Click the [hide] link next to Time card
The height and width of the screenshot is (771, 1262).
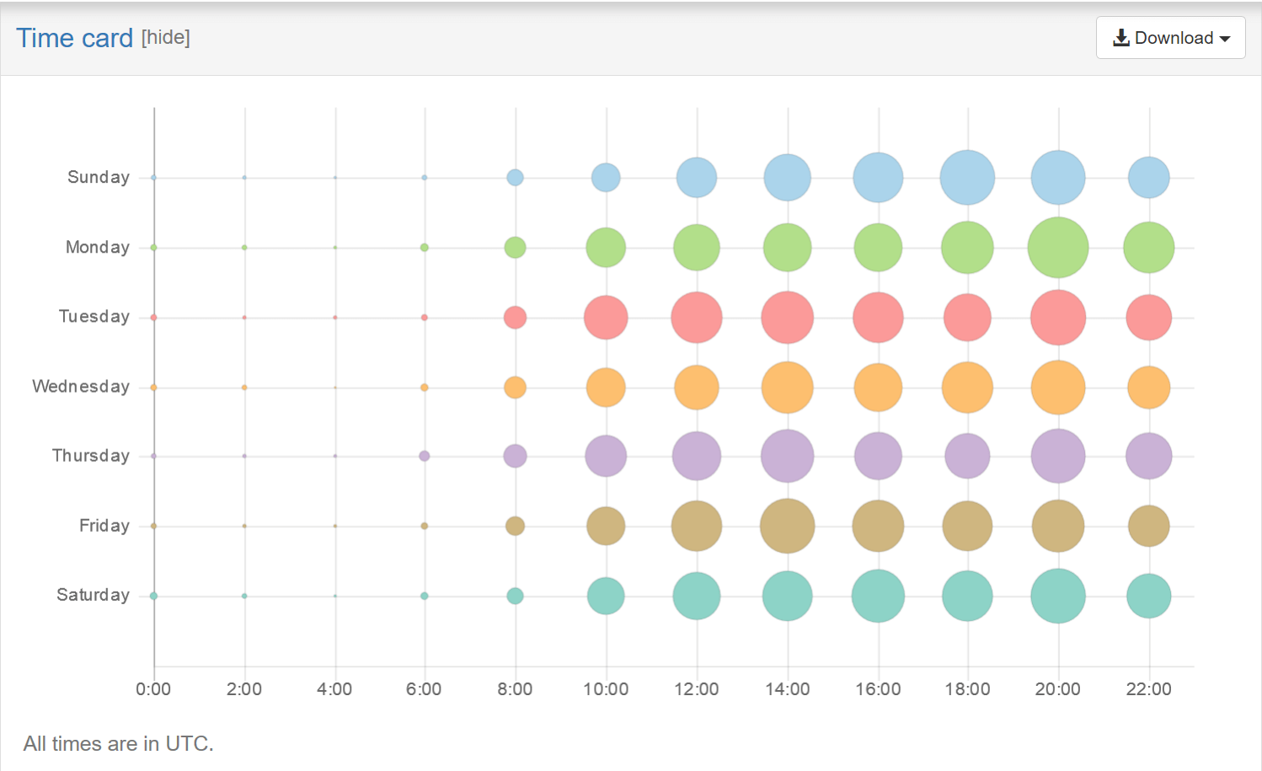[x=166, y=37]
